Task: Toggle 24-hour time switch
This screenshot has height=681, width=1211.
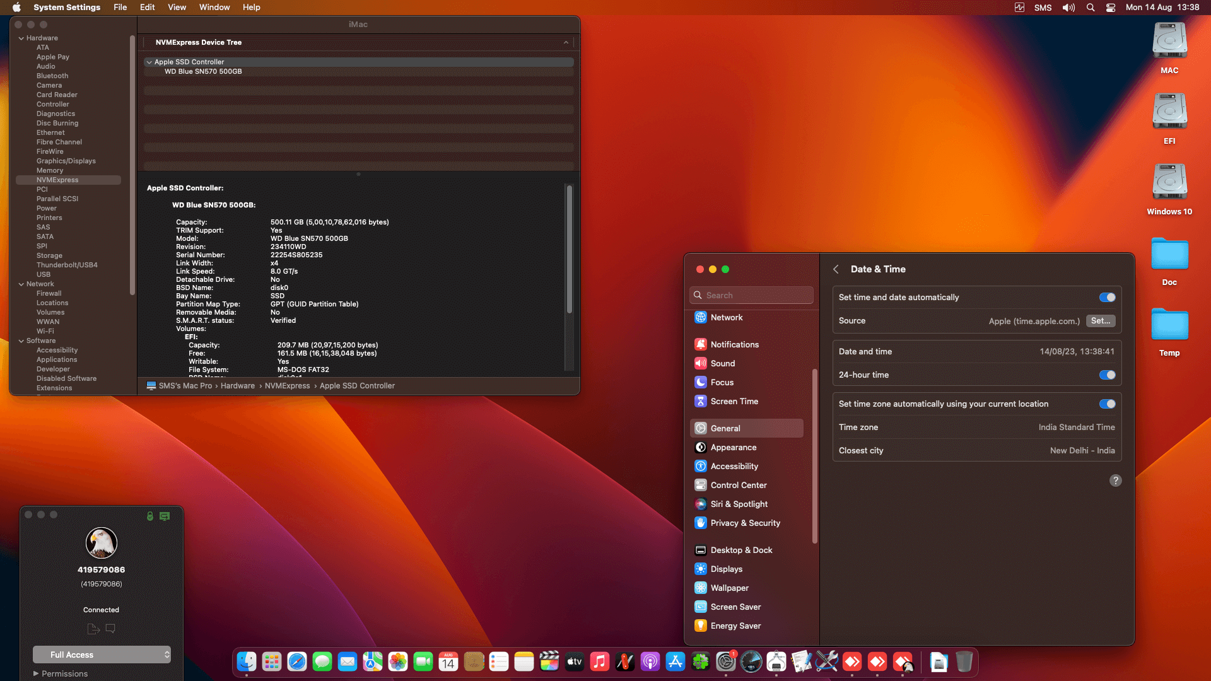Action: pos(1107,375)
